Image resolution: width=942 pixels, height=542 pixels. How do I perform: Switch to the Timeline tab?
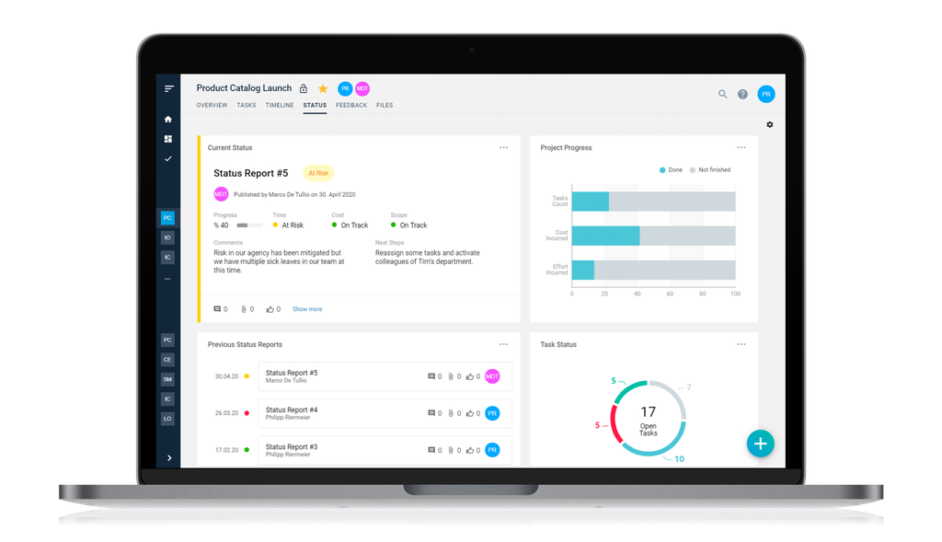point(280,105)
